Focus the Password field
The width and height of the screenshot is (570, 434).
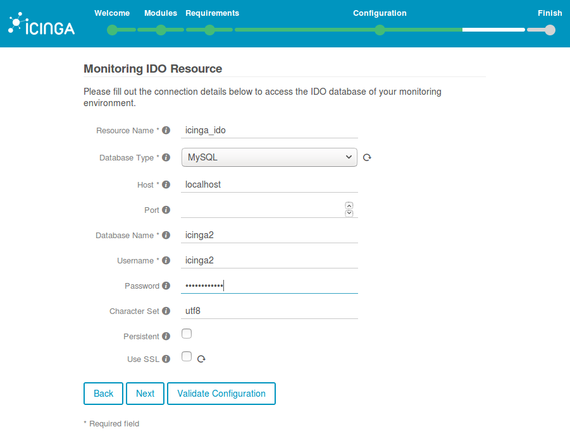(270, 286)
